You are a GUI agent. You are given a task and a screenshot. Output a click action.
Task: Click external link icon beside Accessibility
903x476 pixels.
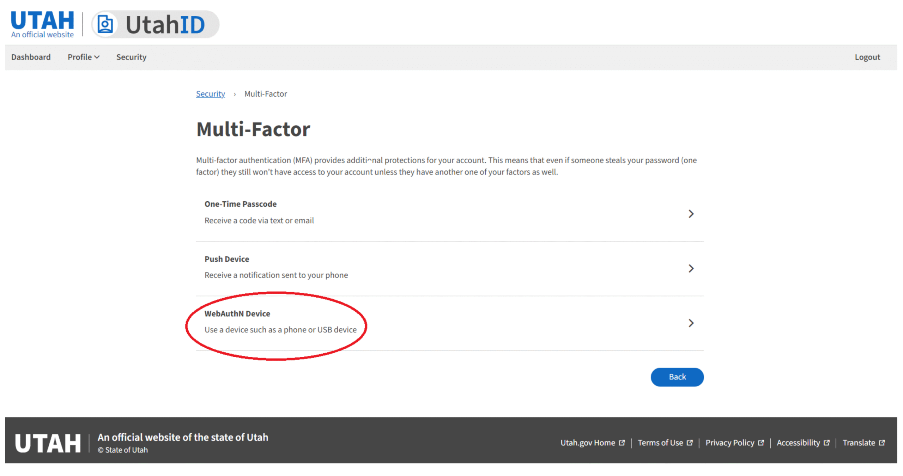click(x=826, y=443)
